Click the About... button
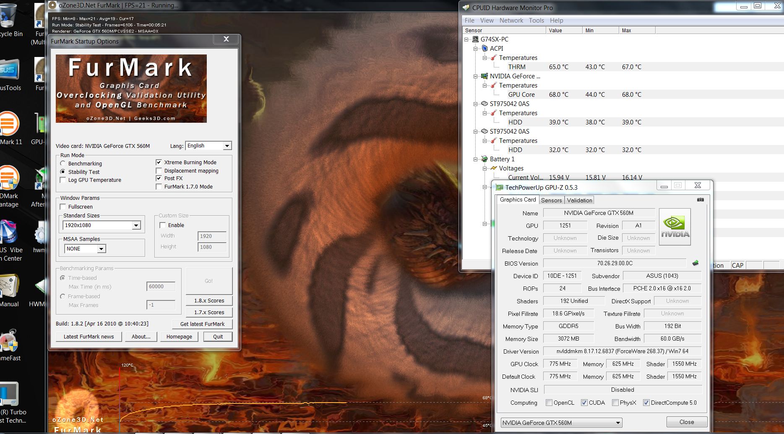 click(141, 336)
